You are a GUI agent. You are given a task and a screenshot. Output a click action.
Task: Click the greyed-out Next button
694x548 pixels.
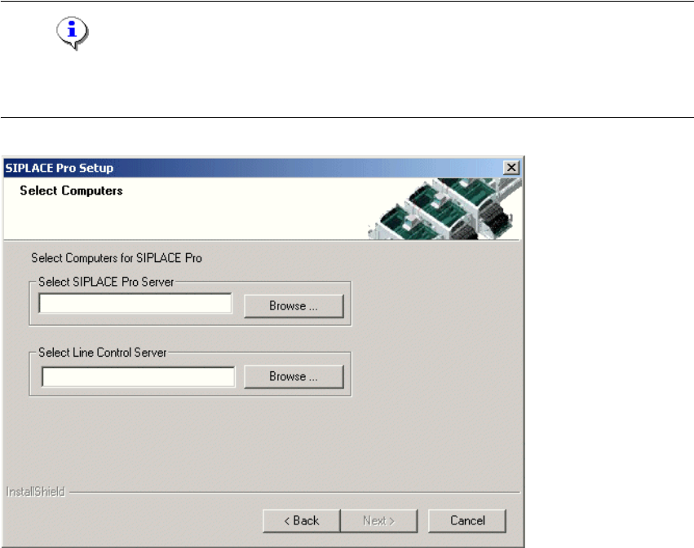379,520
